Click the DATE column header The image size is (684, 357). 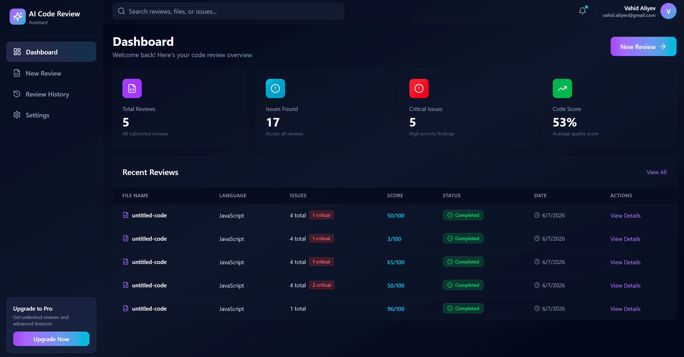coord(540,195)
